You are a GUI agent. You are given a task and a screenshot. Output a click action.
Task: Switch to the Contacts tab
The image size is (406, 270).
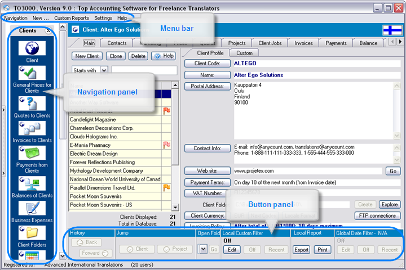117,43
